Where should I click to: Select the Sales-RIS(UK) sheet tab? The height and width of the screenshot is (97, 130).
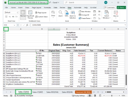(x=67, y=92)
